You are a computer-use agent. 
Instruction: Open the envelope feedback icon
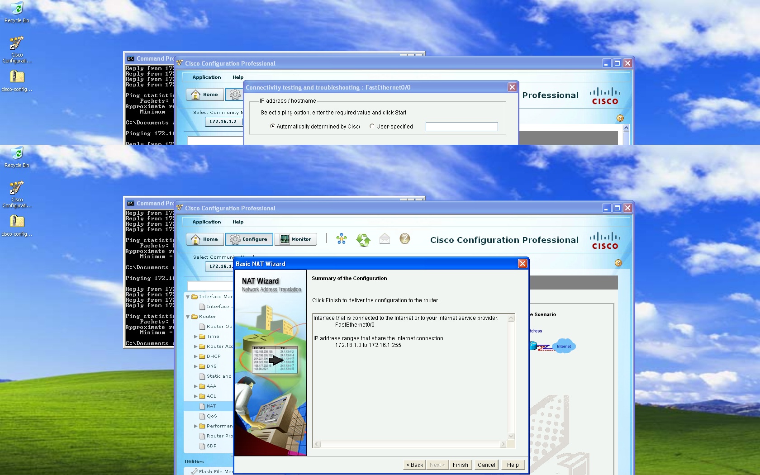(x=385, y=238)
